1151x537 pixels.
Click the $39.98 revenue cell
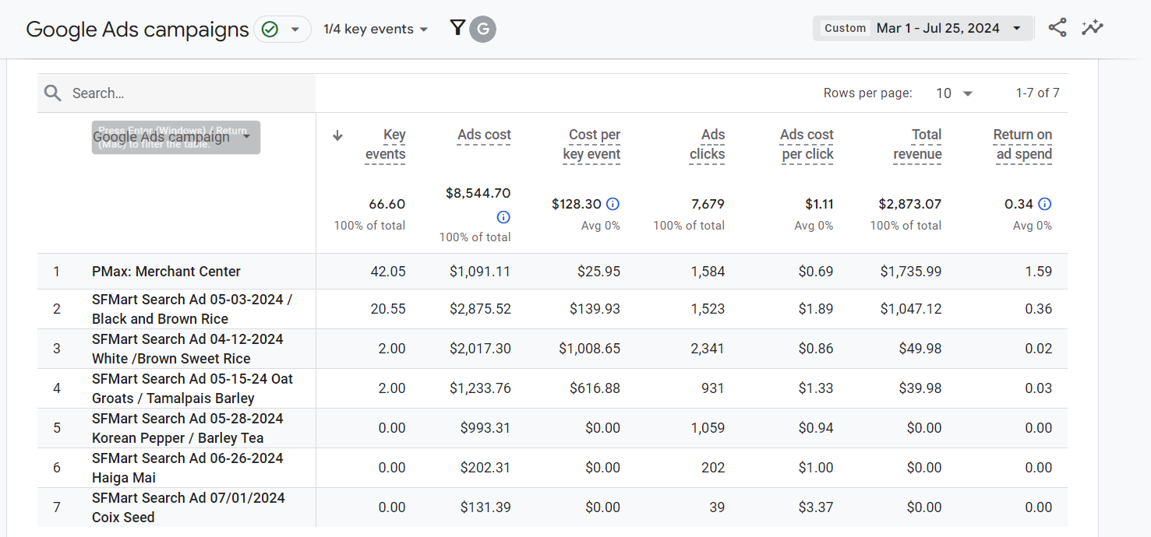tap(920, 388)
